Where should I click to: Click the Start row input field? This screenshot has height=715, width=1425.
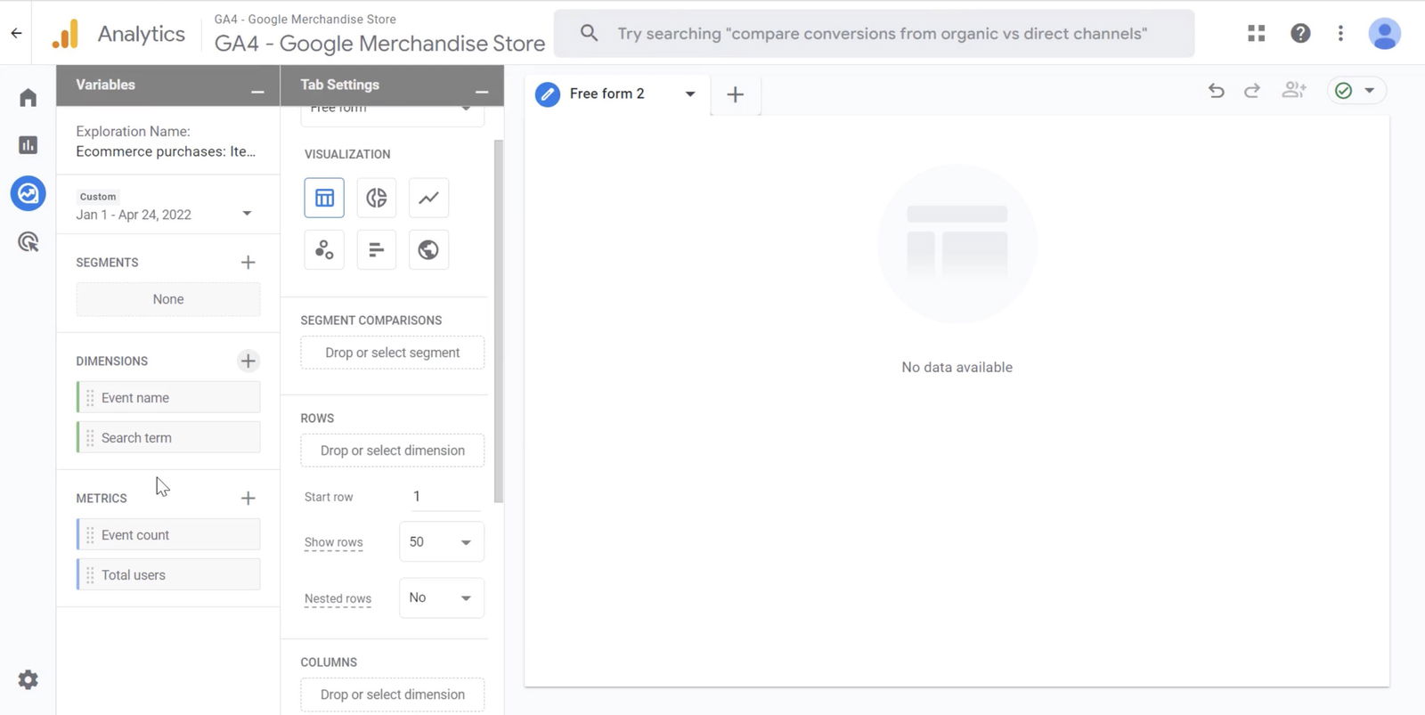click(444, 497)
